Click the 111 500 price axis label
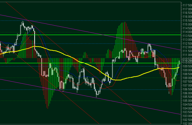Viewport: 192px width, 125px height. [x=187, y=51]
